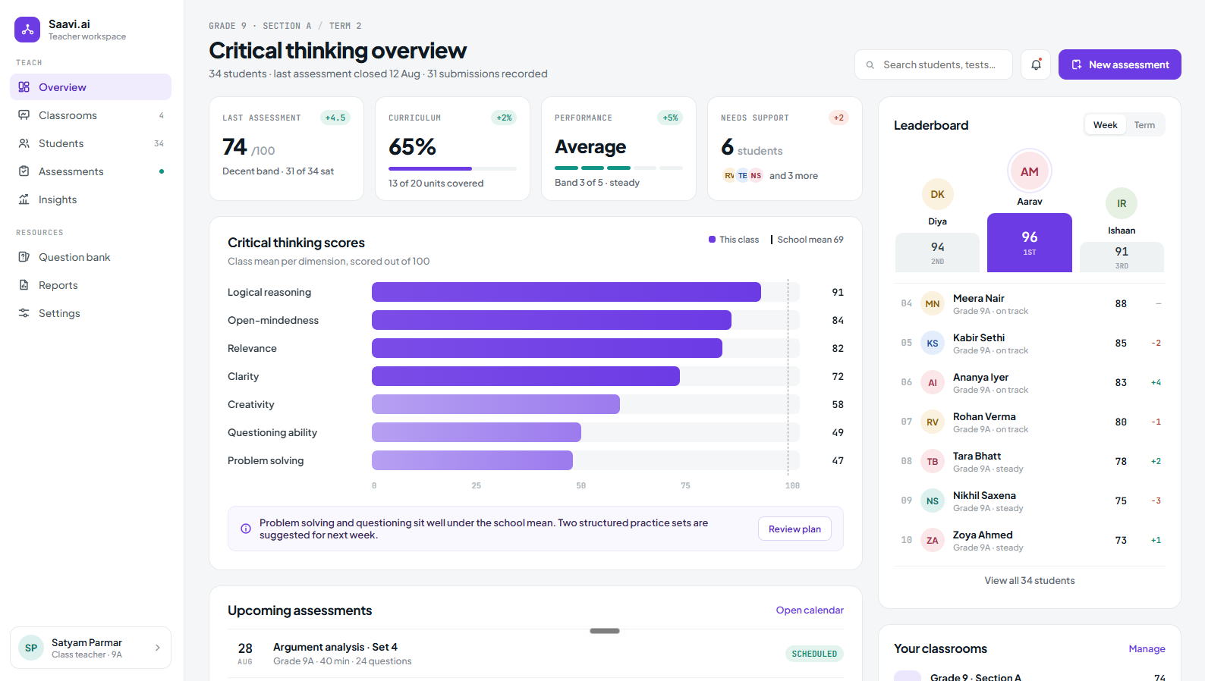Image resolution: width=1205 pixels, height=681 pixels.
Task: Navigate to Reports
Action: pyautogui.click(x=90, y=285)
